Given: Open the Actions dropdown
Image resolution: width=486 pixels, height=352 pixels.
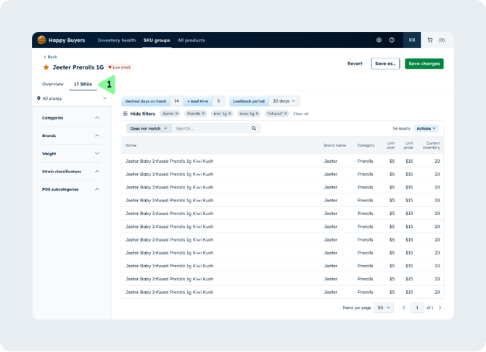Looking at the screenshot, I should point(427,128).
